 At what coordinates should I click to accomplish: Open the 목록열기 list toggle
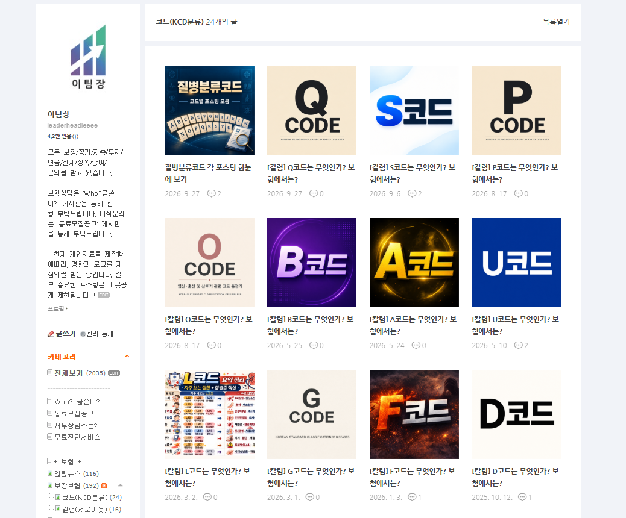(x=556, y=22)
